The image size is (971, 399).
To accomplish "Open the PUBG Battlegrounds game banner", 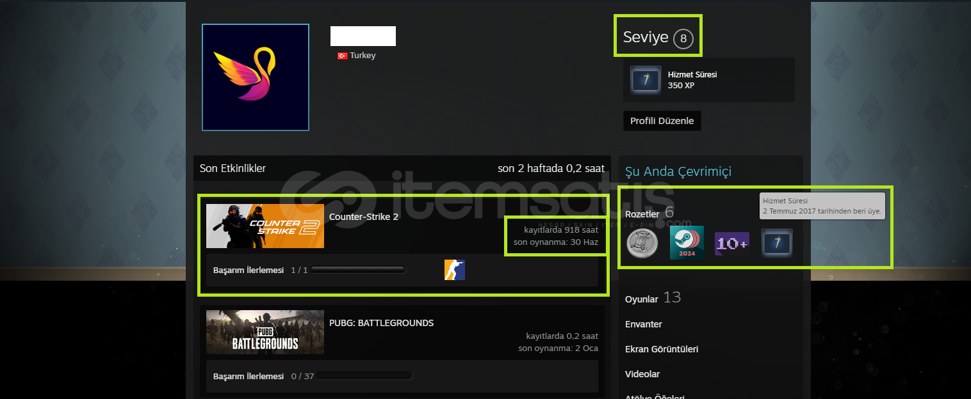I will (265, 332).
